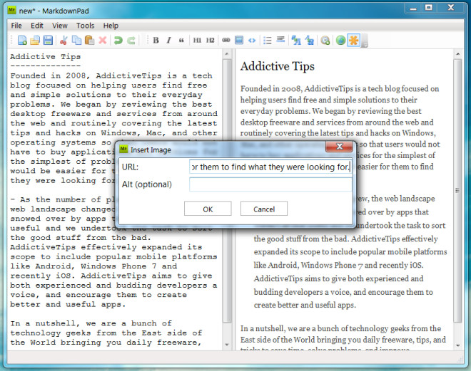Click the 'Addictive Tips' heading in preview
The width and height of the screenshot is (471, 371).
pos(278,66)
